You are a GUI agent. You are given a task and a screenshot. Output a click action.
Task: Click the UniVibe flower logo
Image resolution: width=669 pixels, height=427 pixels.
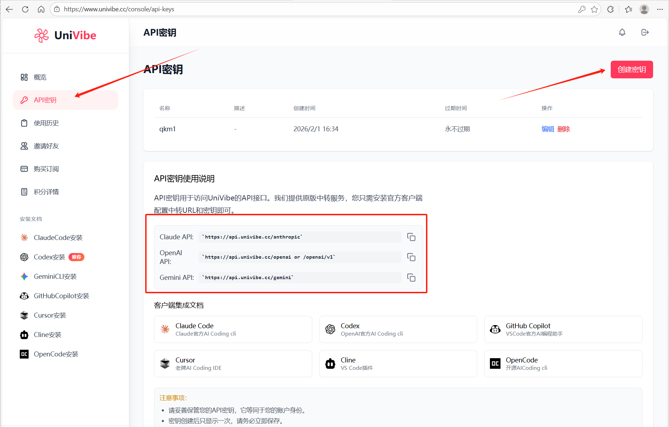click(x=41, y=35)
